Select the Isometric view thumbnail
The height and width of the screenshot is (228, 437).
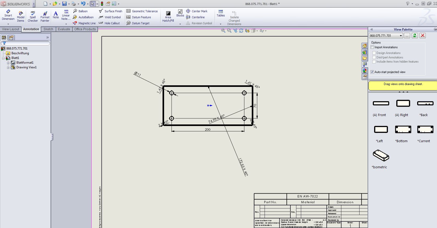pos(381,155)
